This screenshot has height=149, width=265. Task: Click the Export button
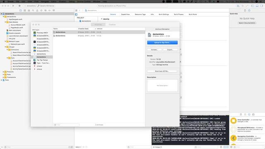pos(170,50)
